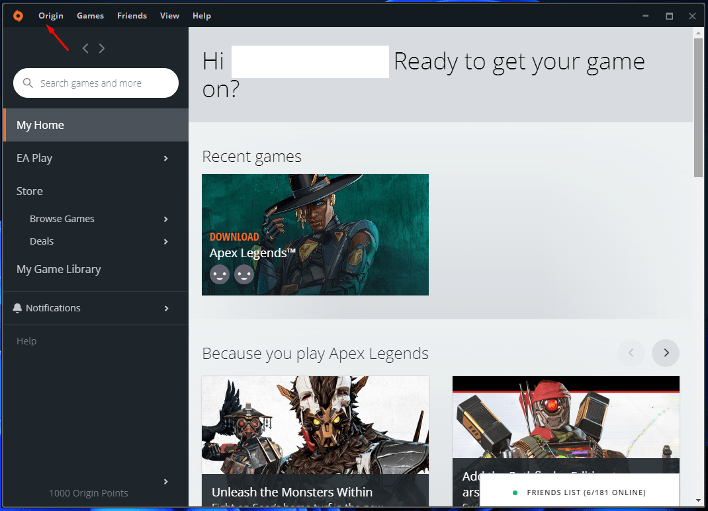The image size is (708, 511).
Task: Show next recommendations with right carousel arrow
Action: point(666,353)
